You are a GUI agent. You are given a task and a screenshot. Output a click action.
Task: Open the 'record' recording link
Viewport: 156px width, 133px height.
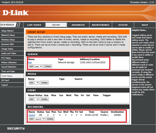(x=32, y=115)
